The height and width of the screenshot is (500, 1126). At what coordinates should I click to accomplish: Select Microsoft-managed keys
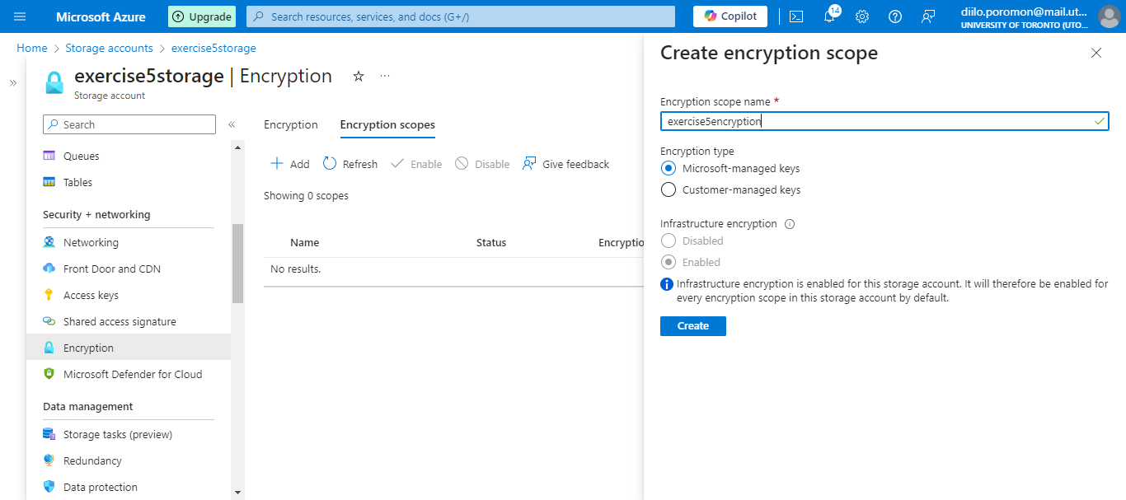point(668,168)
